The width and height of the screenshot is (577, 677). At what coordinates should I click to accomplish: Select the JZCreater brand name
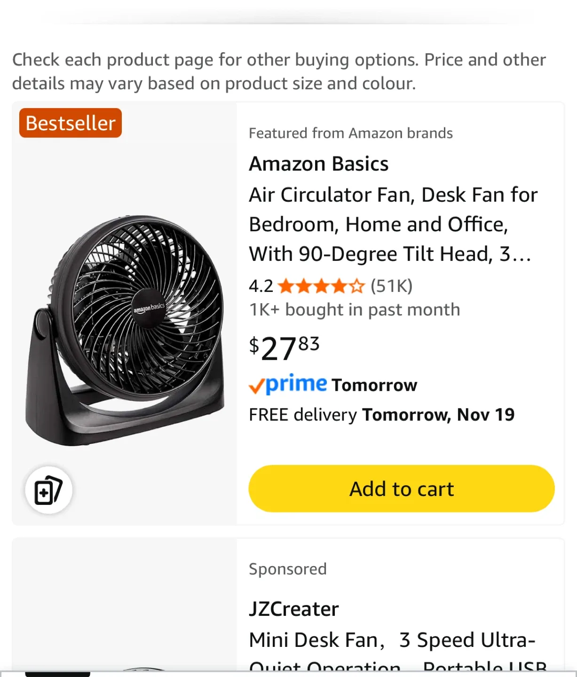click(x=293, y=608)
